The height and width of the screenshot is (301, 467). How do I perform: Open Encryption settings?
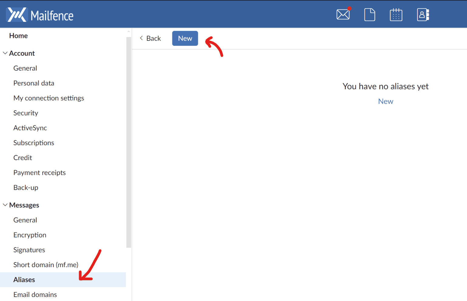point(29,235)
